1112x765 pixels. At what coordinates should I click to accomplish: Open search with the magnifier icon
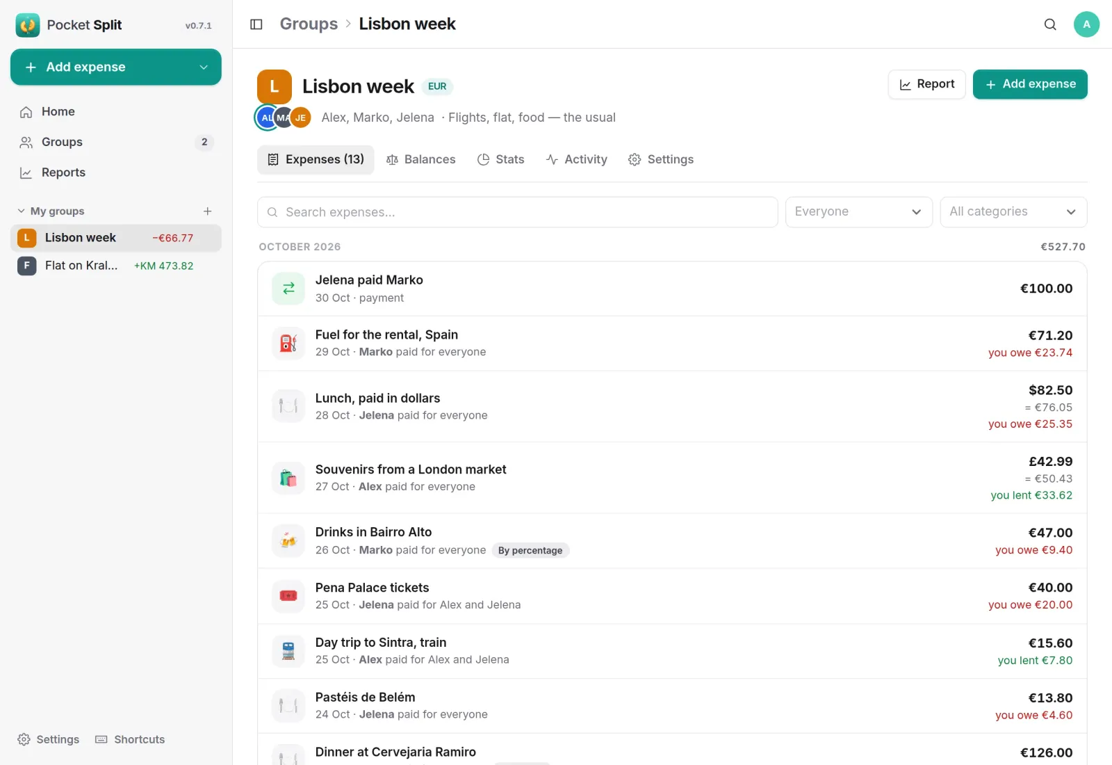tap(1050, 24)
